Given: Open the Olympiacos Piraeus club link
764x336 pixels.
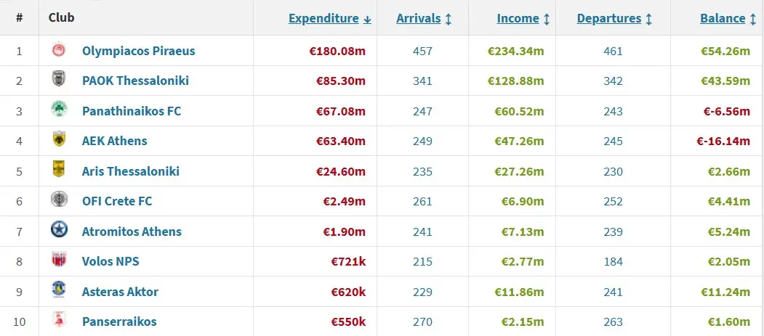Looking at the screenshot, I should coord(138,51).
